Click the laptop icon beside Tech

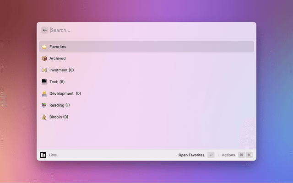coord(44,82)
